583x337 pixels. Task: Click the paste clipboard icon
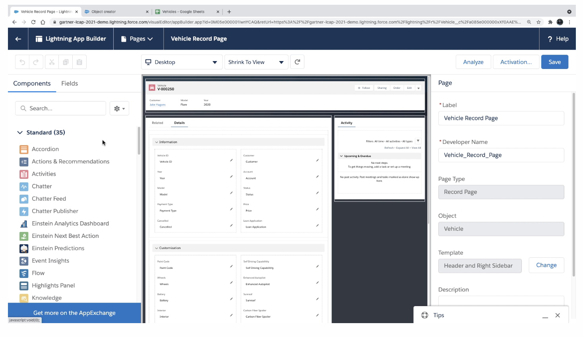click(x=79, y=62)
